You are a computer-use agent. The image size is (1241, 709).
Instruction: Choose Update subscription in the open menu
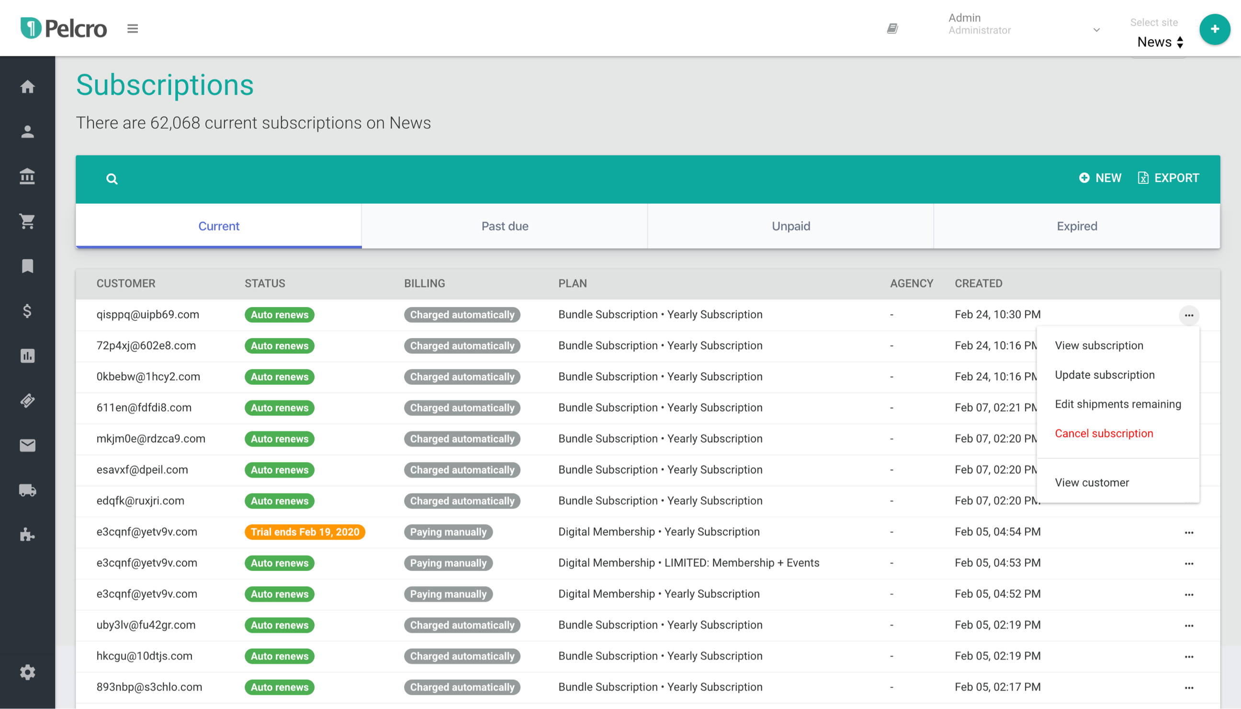coord(1104,375)
